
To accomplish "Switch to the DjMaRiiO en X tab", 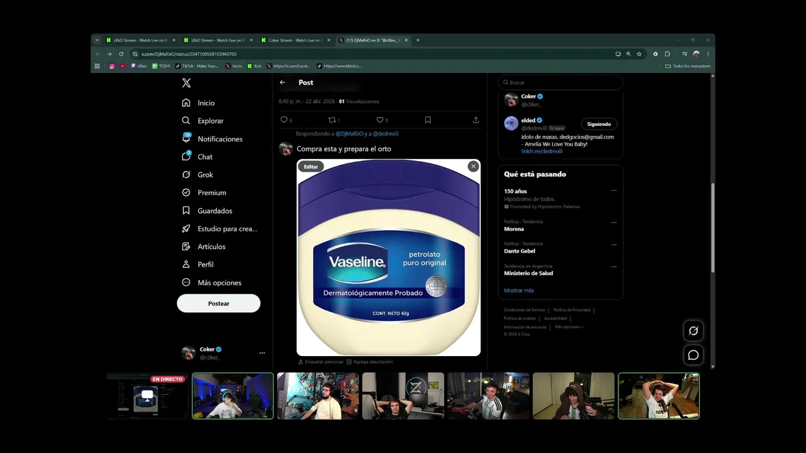I will (373, 40).
